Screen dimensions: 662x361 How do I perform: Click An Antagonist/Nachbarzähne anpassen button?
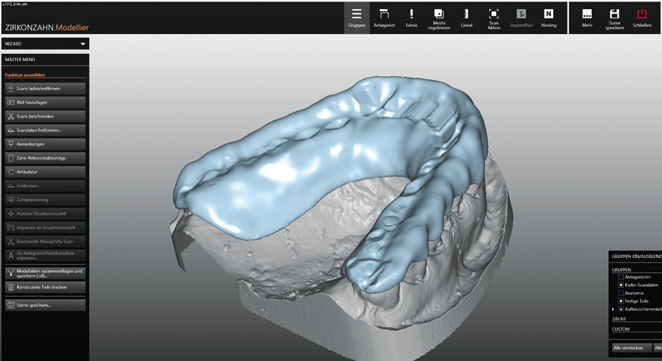tap(45, 255)
